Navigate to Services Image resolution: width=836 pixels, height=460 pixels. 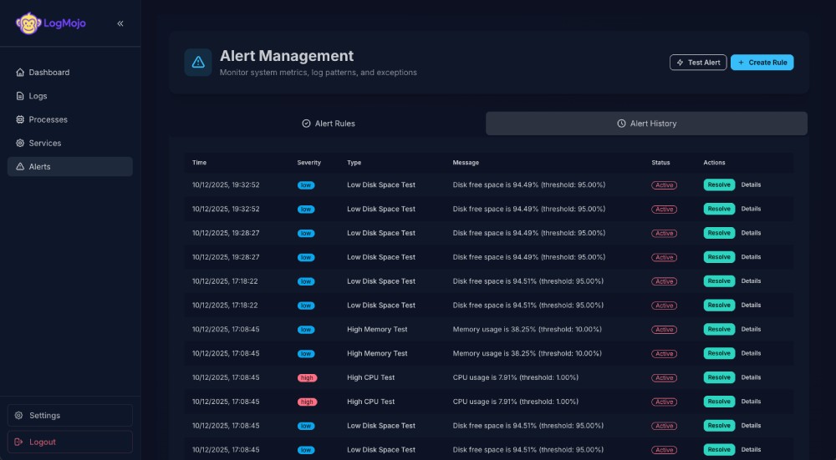(70, 144)
